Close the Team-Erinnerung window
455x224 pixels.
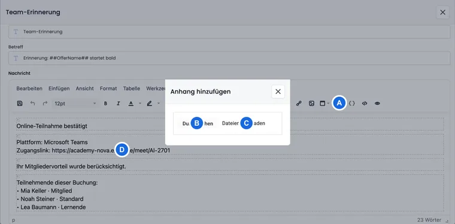443,13
